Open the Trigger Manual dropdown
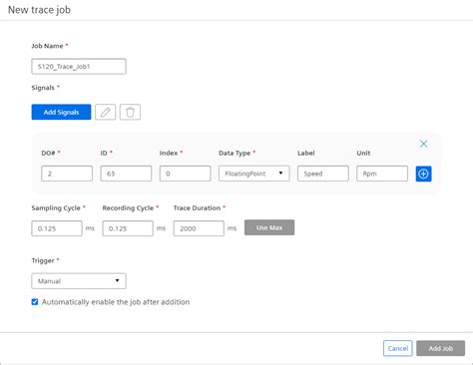This screenshot has width=473, height=365. [x=79, y=281]
